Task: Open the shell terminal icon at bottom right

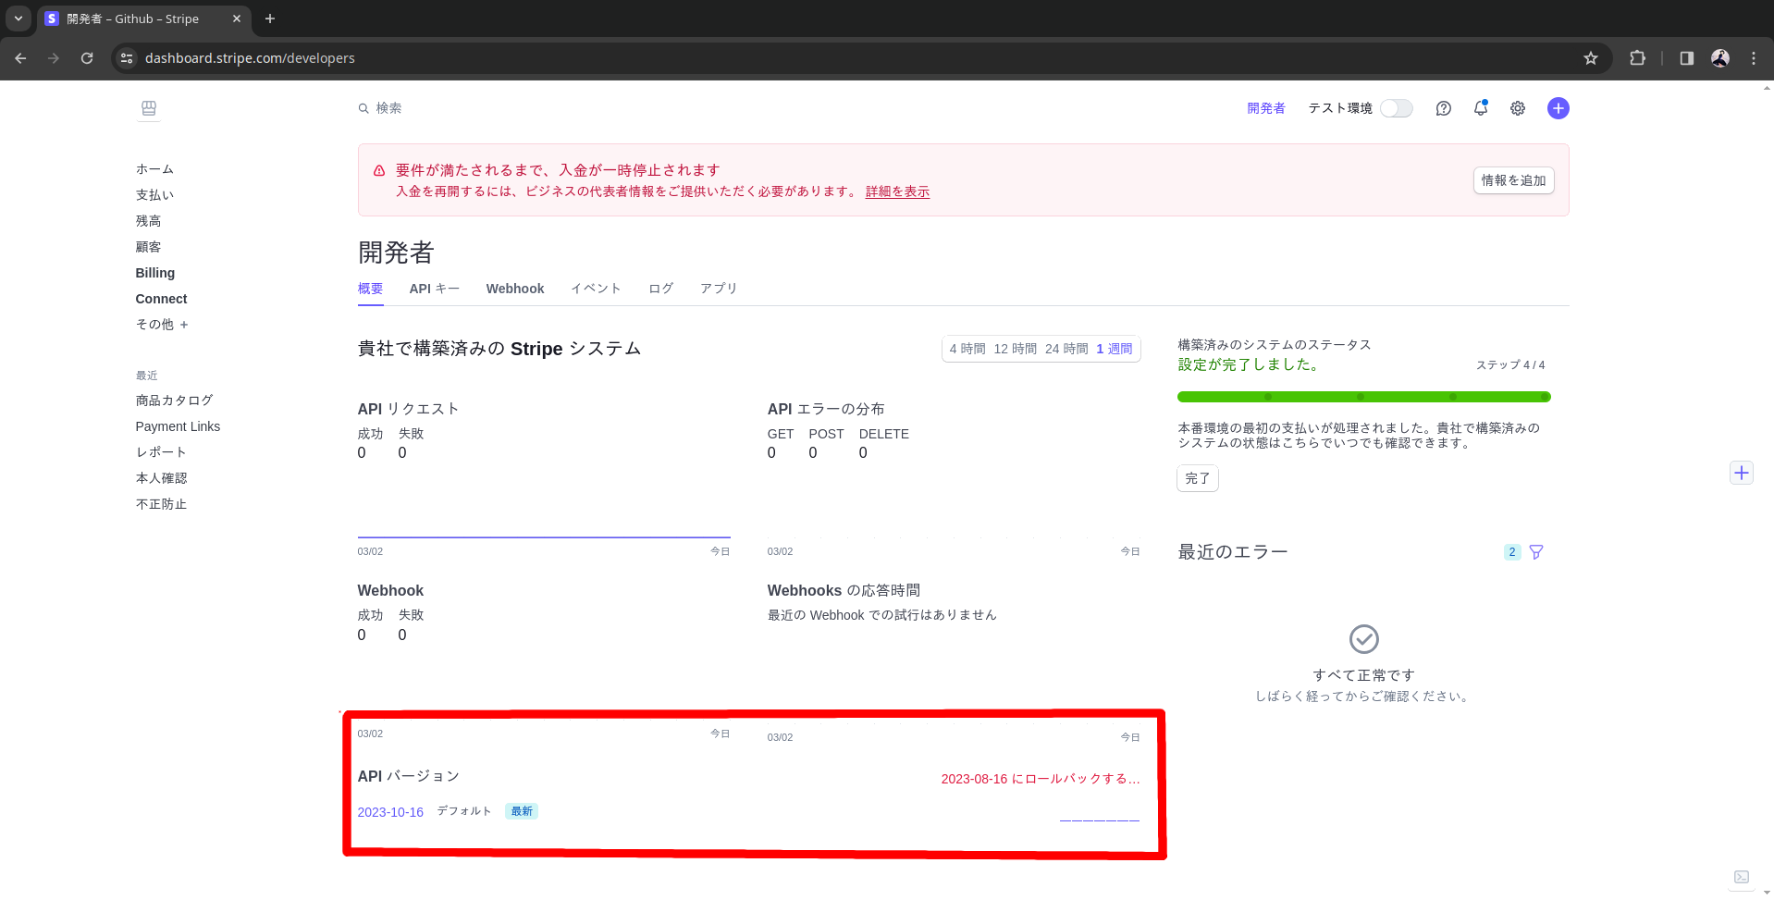Action: 1741,877
